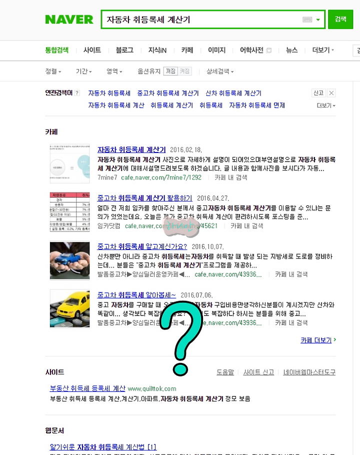
Task: Click the NAVER logo
Action: 69,19
